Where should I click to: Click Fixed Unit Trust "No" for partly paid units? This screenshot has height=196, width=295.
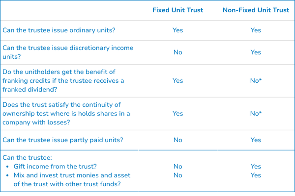[x=178, y=140]
